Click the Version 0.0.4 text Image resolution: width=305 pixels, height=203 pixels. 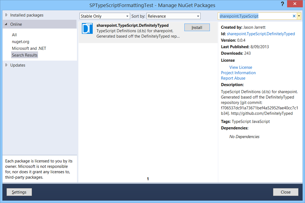[x=233, y=40]
